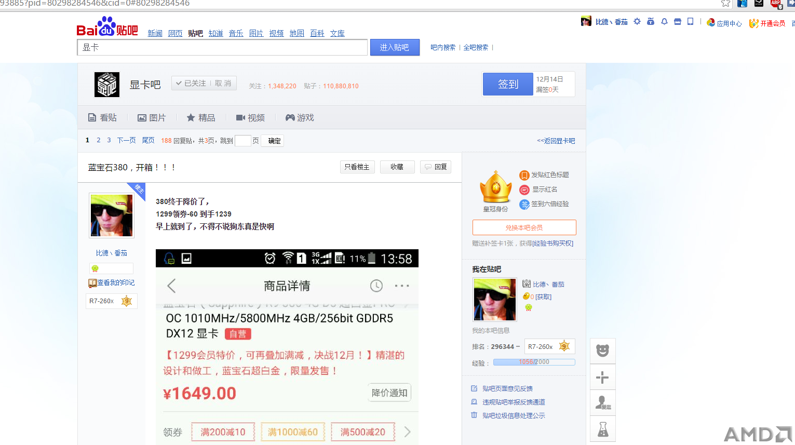Click the R7-260x level badge under poster

point(111,301)
